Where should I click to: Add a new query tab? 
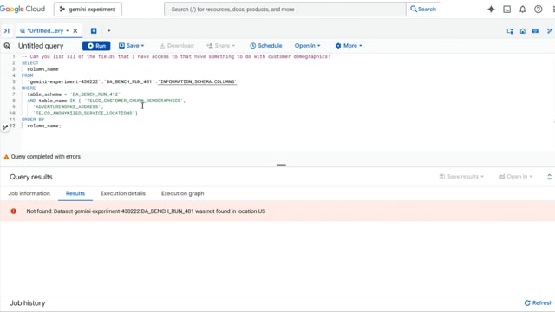point(94,31)
